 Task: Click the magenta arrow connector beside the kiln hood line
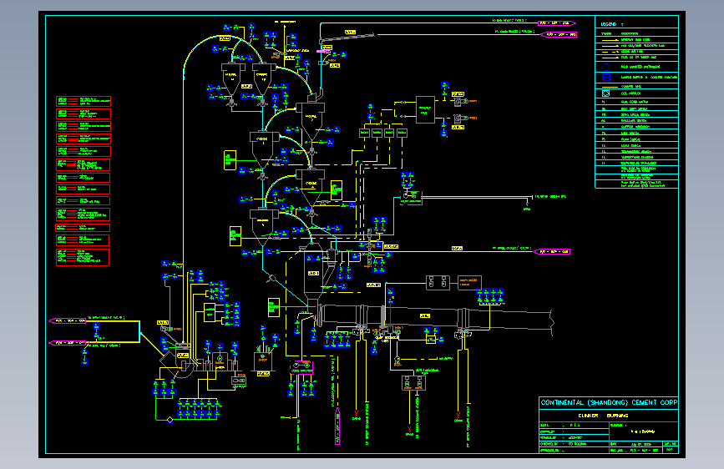pyautogui.click(x=552, y=251)
